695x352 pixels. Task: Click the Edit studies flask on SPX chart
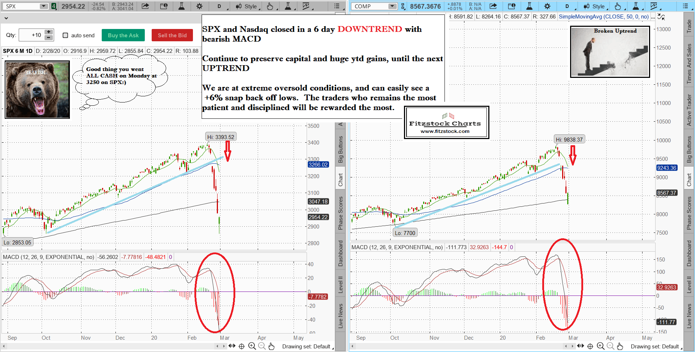pyautogui.click(x=181, y=6)
